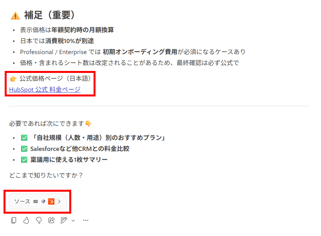Click the yellow warning icon beside 補足
Image resolution: width=321 pixels, height=236 pixels.
coord(15,16)
